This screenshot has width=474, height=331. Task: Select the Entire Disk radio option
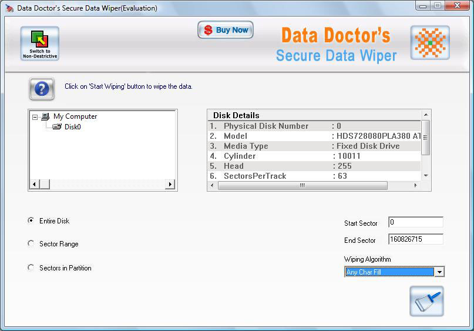point(31,220)
